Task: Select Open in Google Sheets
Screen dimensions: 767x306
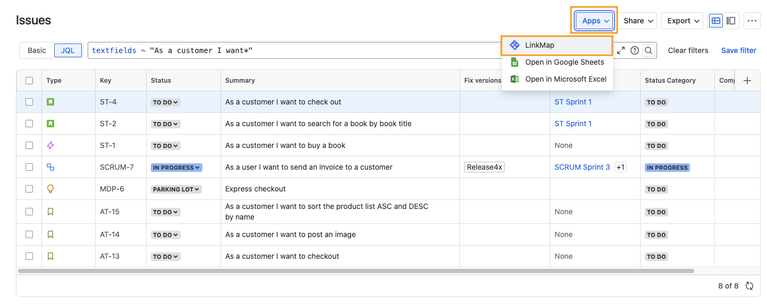Action: click(x=564, y=62)
